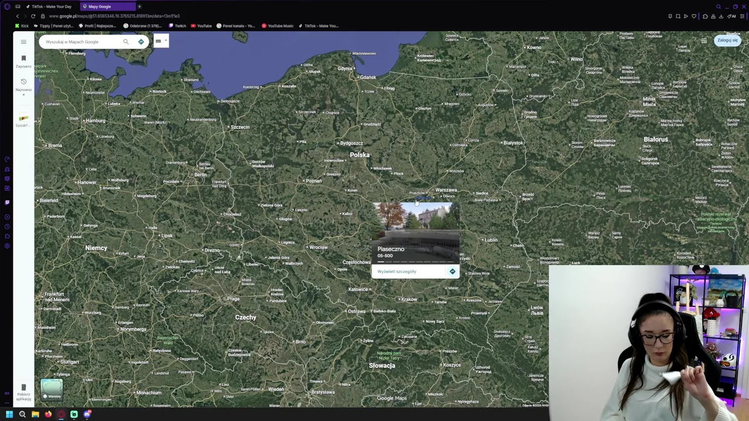Open the TikTok bookmark in bookmarks bar
Image resolution: width=749 pixels, height=421 pixels.
(x=318, y=26)
